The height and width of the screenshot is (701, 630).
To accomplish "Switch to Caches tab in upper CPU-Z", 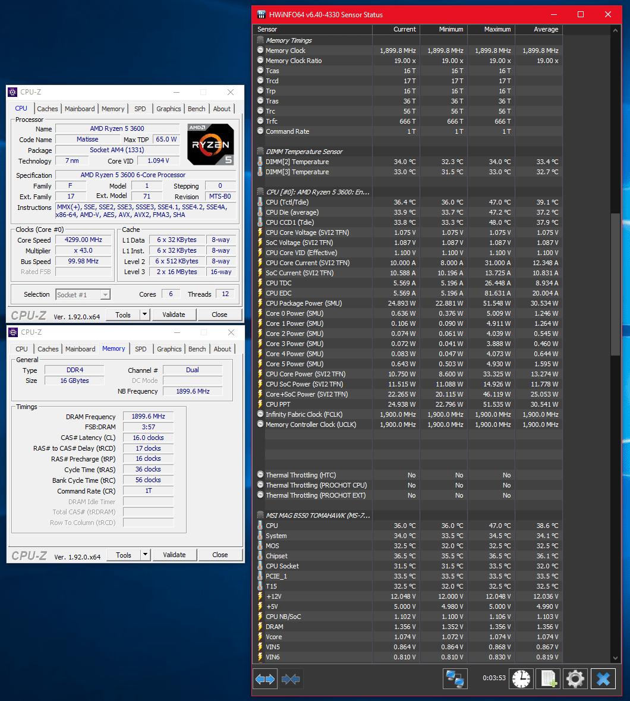I will pyautogui.click(x=48, y=109).
